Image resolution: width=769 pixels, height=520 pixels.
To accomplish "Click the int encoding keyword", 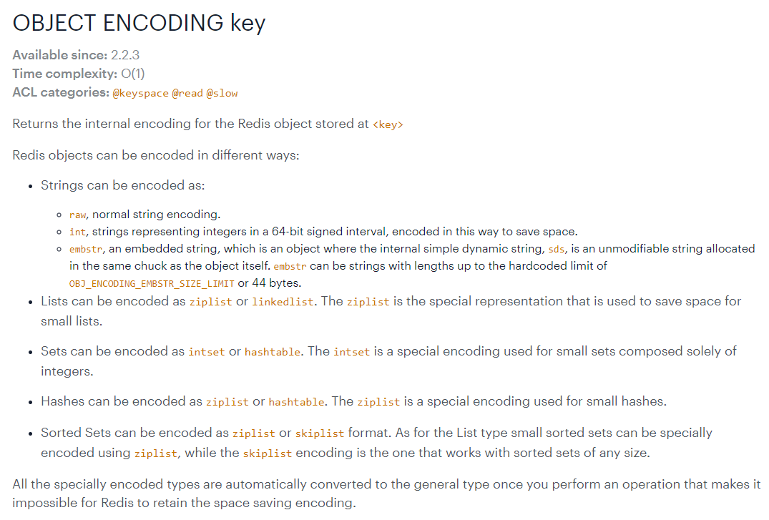I will (x=77, y=232).
